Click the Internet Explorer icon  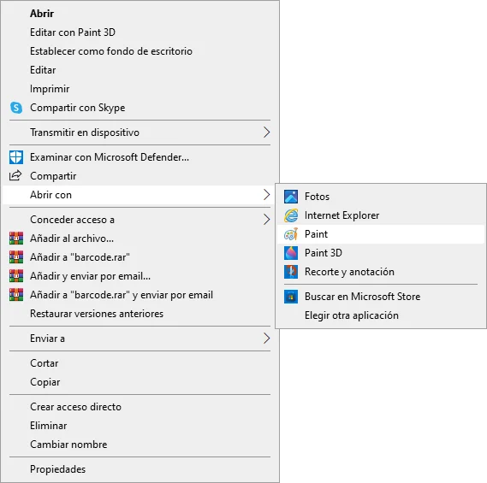pyautogui.click(x=291, y=215)
